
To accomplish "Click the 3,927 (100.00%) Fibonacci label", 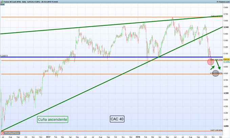I will pyautogui.click(x=216, y=130).
